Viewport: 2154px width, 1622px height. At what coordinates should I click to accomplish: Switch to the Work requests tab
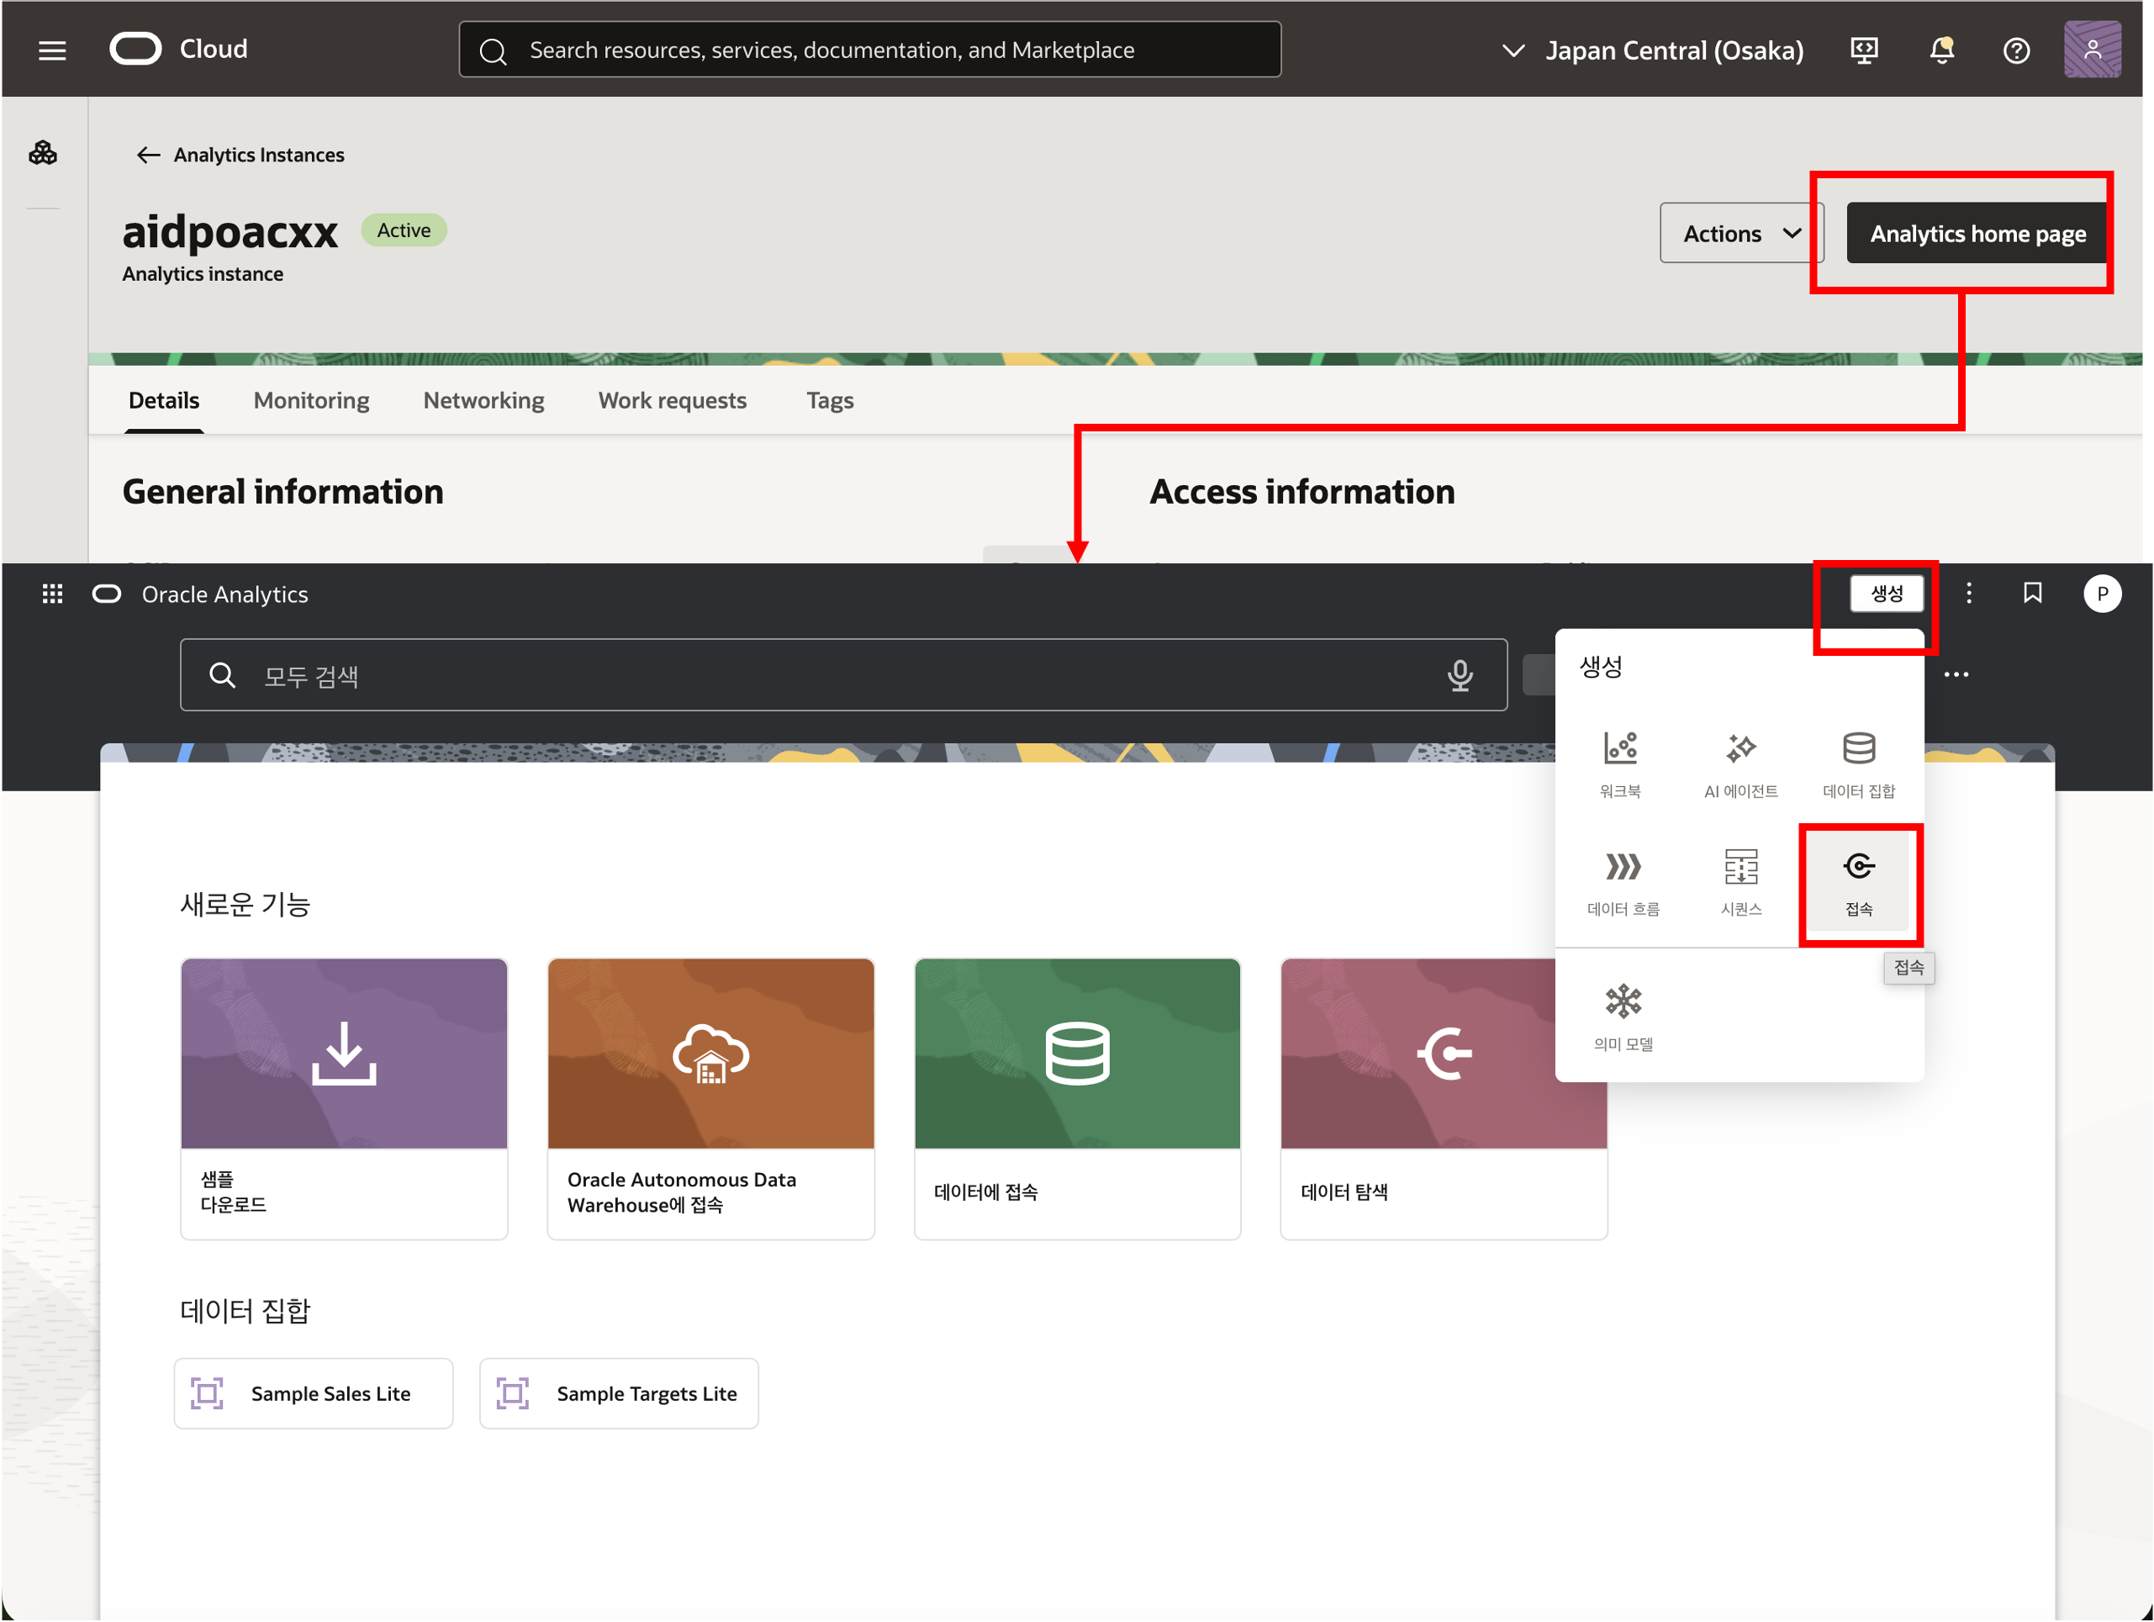click(x=673, y=400)
